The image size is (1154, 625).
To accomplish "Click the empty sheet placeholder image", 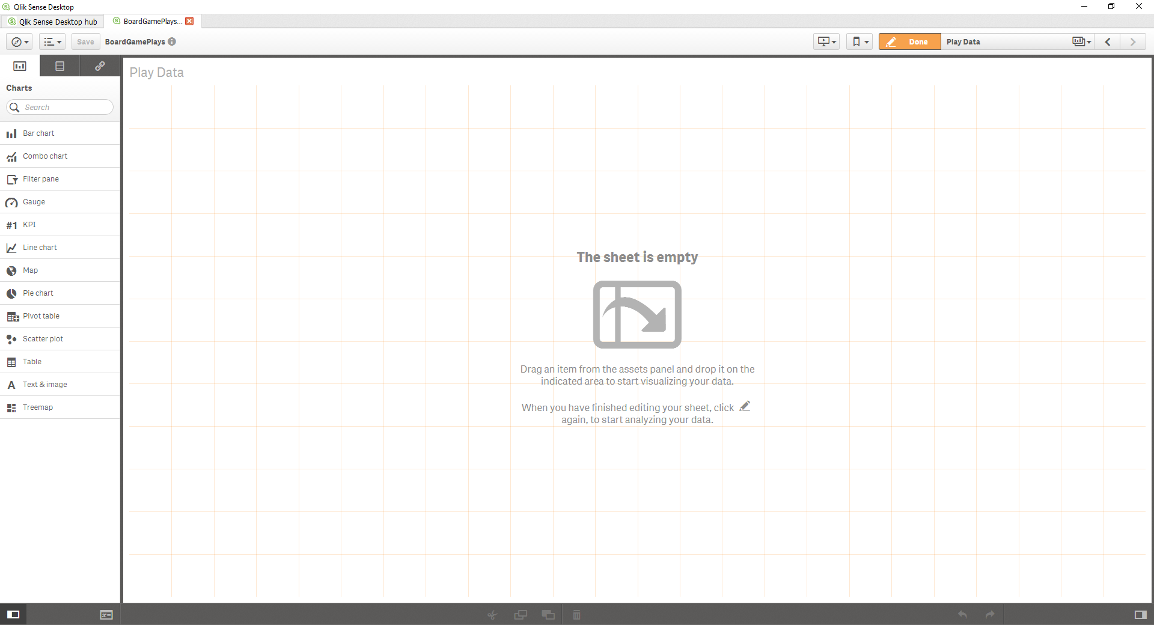I will (x=637, y=314).
